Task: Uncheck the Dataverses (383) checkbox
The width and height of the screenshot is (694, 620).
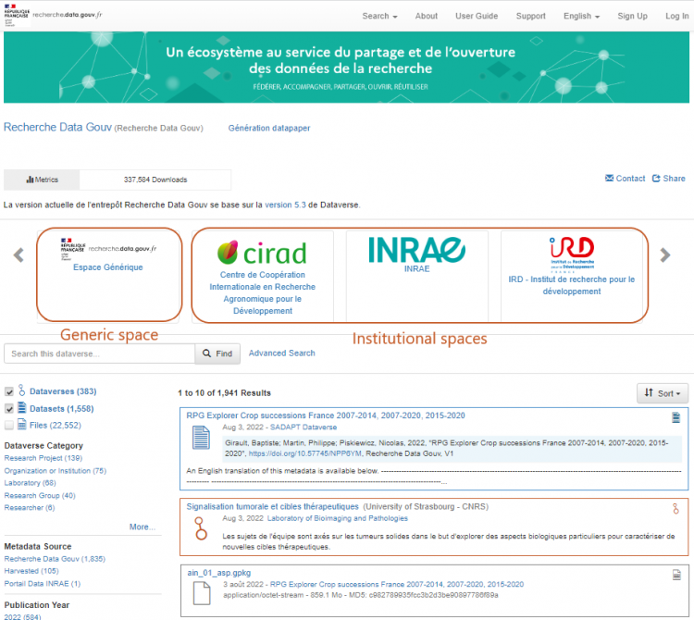Action: pyautogui.click(x=9, y=391)
